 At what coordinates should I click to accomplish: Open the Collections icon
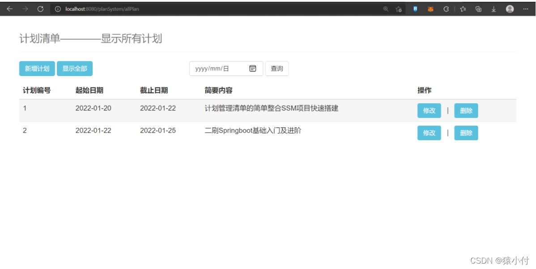click(479, 9)
